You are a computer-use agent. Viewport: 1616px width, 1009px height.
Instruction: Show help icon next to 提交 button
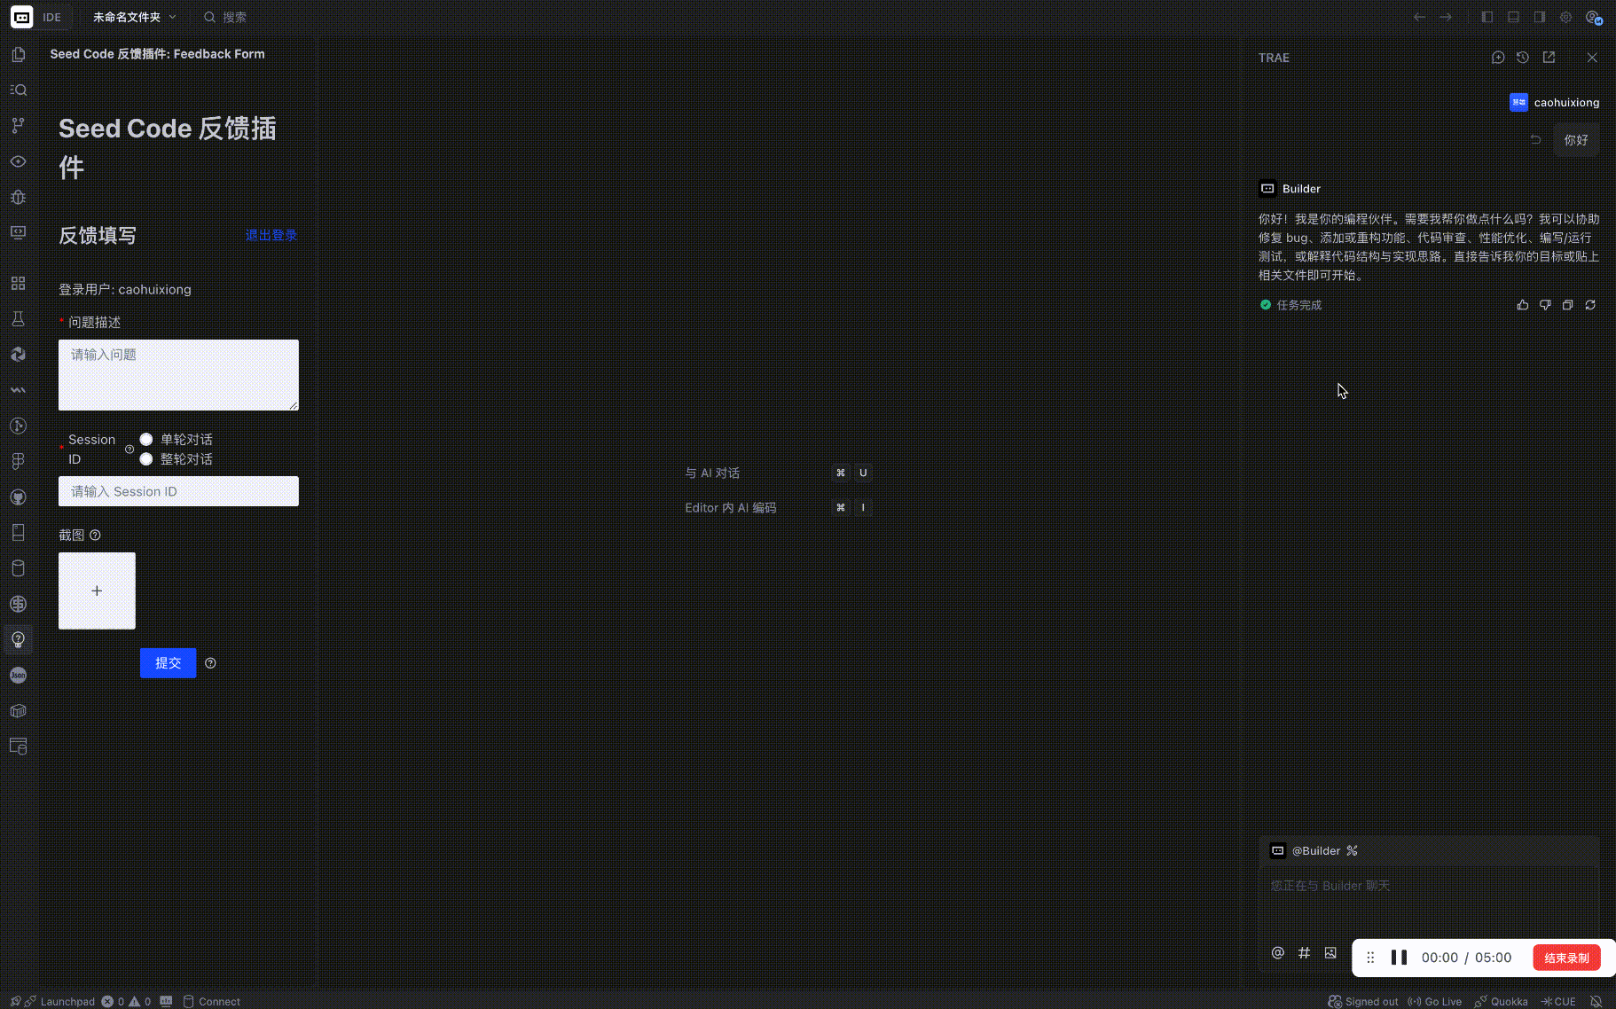(x=210, y=663)
